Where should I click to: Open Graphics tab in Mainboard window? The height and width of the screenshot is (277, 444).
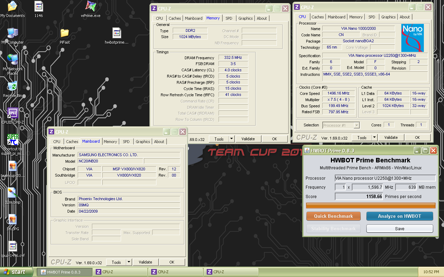[143, 142]
